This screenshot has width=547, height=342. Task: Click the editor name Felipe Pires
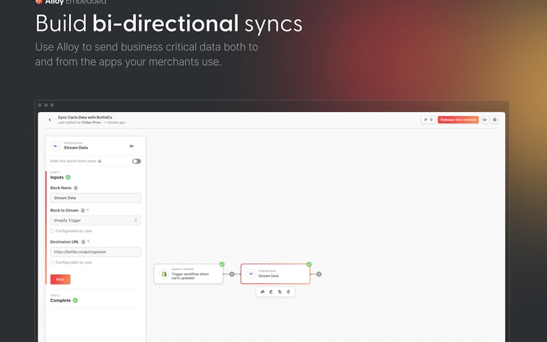91,122
